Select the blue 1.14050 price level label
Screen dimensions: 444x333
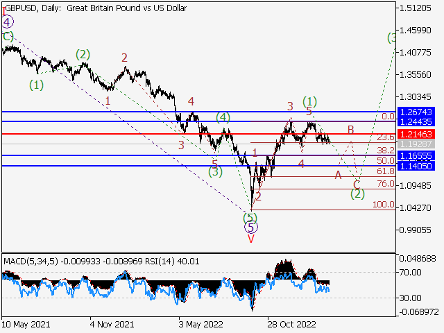pyautogui.click(x=416, y=166)
